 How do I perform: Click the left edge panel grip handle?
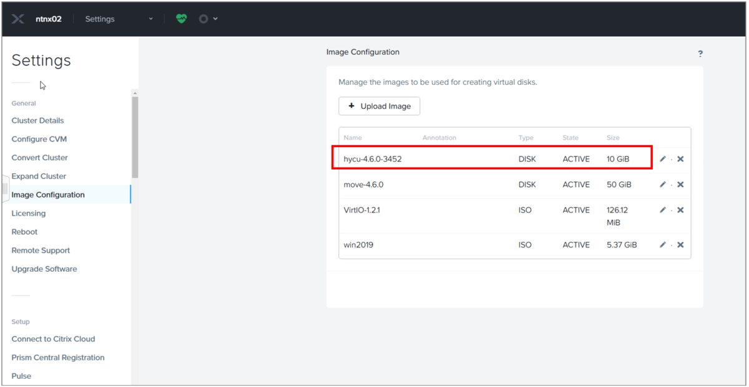click(5, 189)
